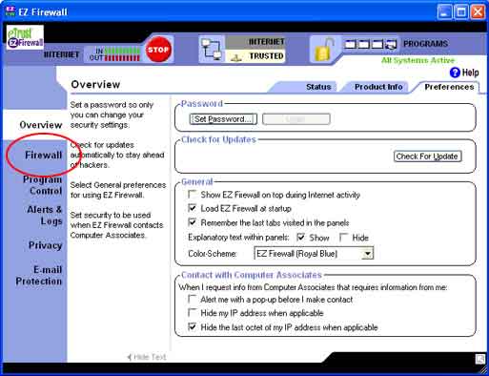489x376 pixels.
Task: Enable Show EZ Firewall on top checkbox
Action: click(192, 194)
